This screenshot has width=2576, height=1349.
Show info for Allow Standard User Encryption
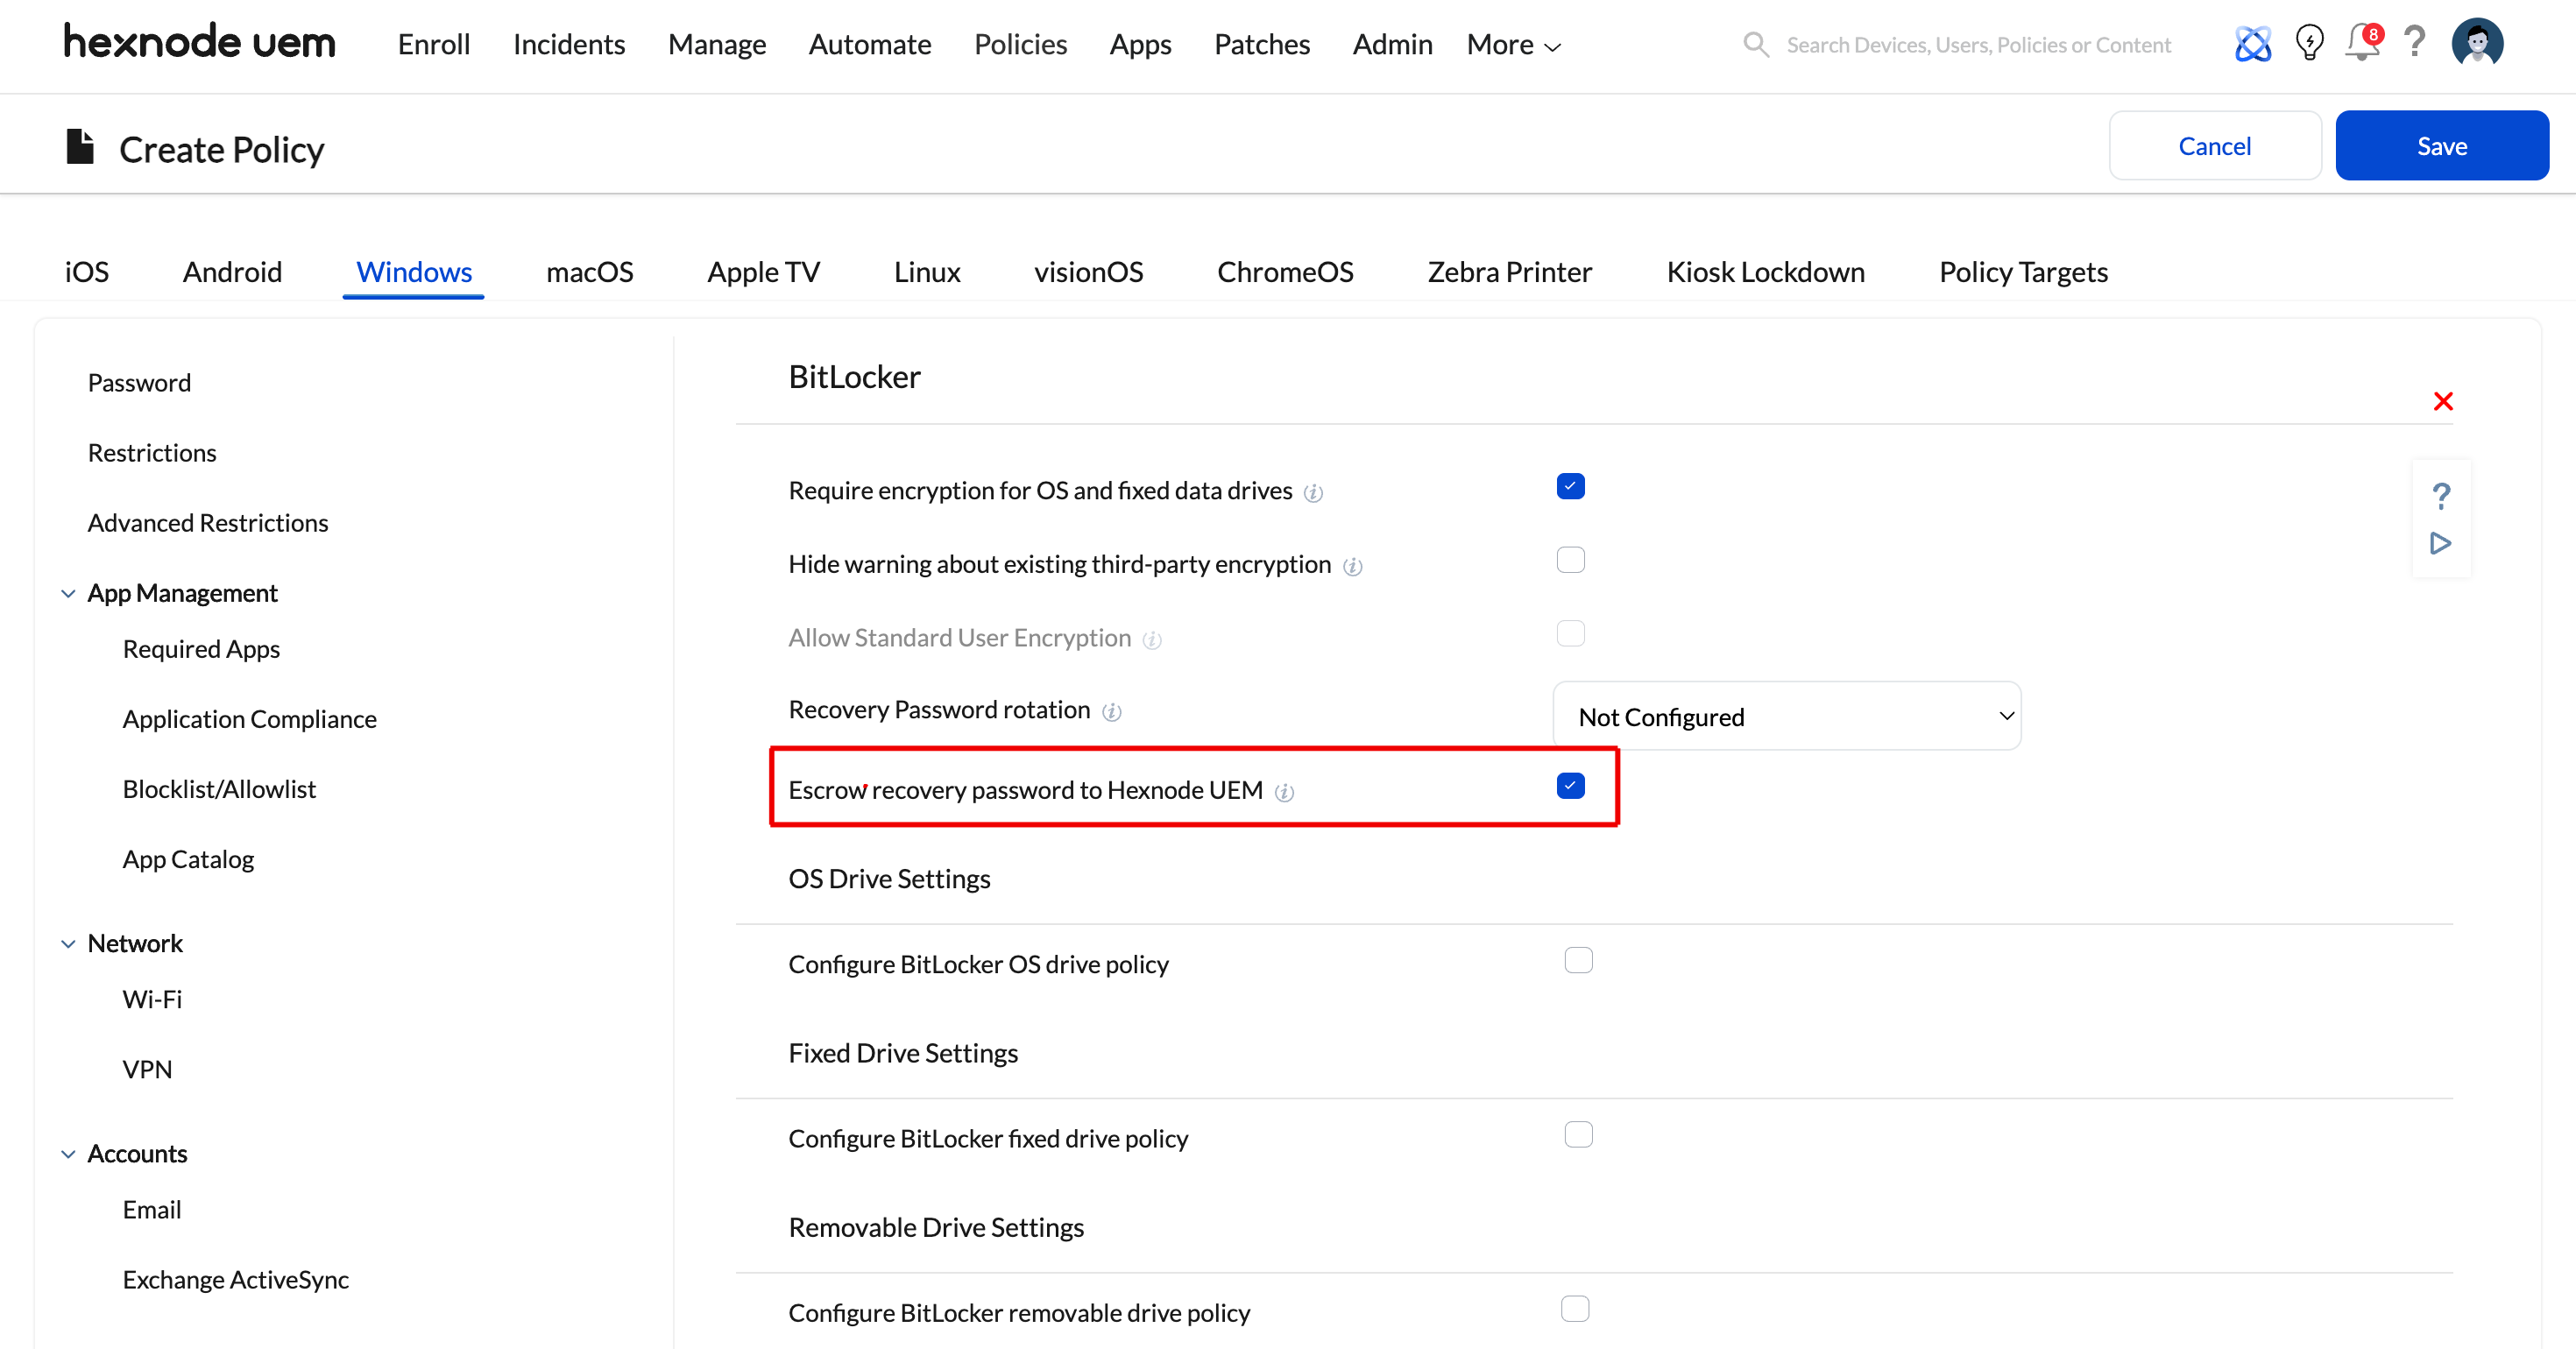point(1152,640)
